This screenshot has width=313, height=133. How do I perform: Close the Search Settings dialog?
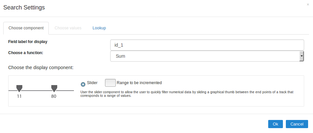[308, 5]
